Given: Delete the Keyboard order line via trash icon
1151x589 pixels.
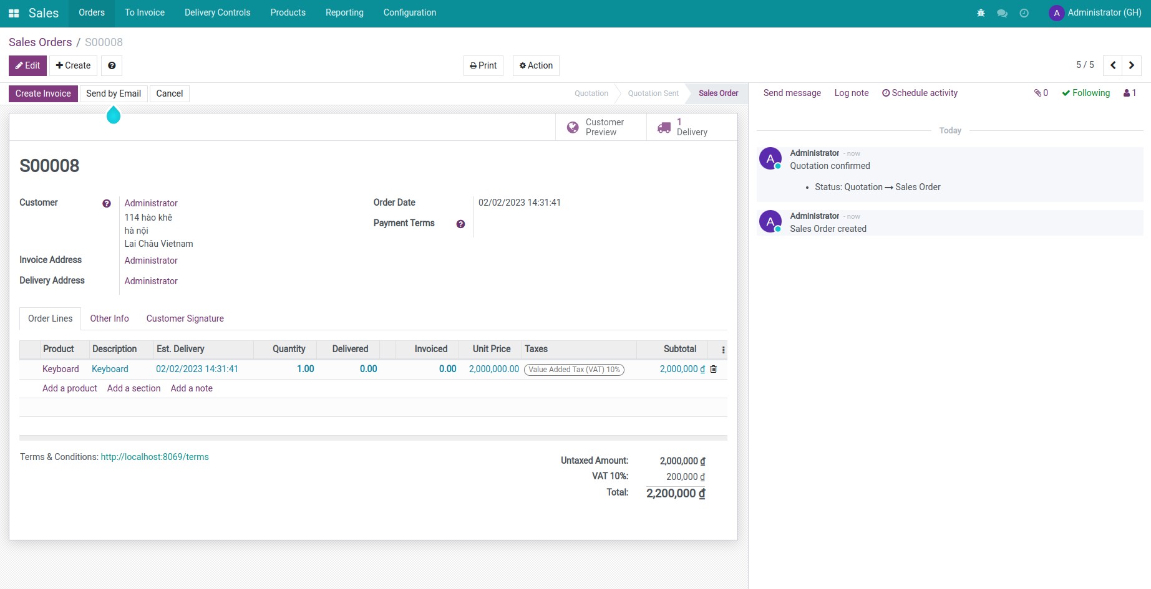Looking at the screenshot, I should pyautogui.click(x=713, y=369).
